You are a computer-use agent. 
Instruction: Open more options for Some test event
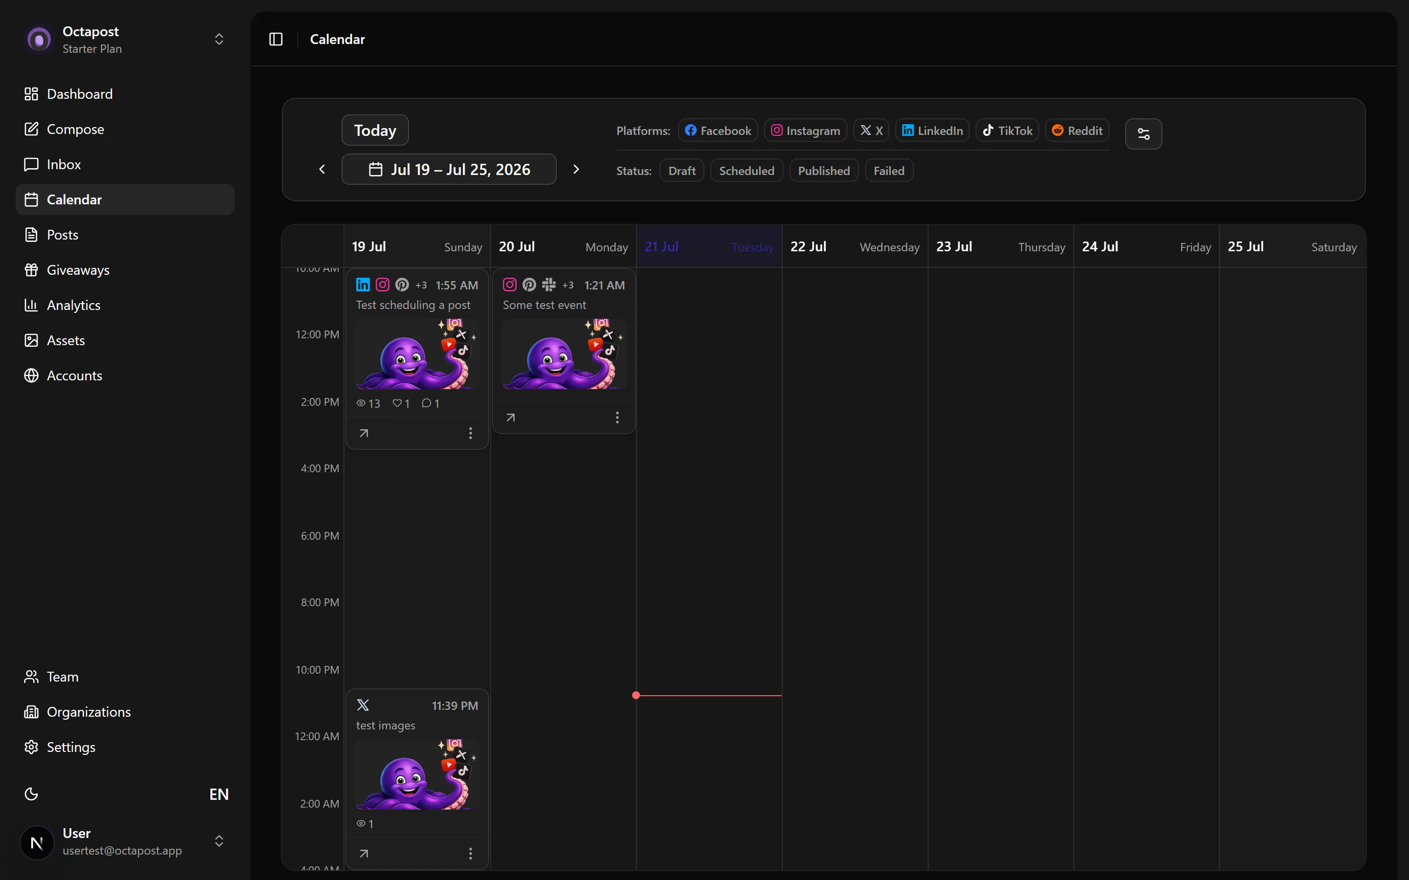(617, 418)
